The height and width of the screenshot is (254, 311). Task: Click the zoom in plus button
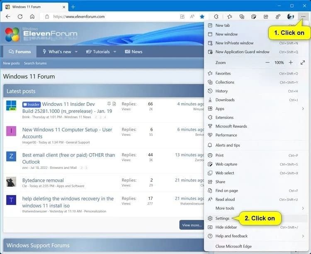pyautogui.click(x=291, y=63)
